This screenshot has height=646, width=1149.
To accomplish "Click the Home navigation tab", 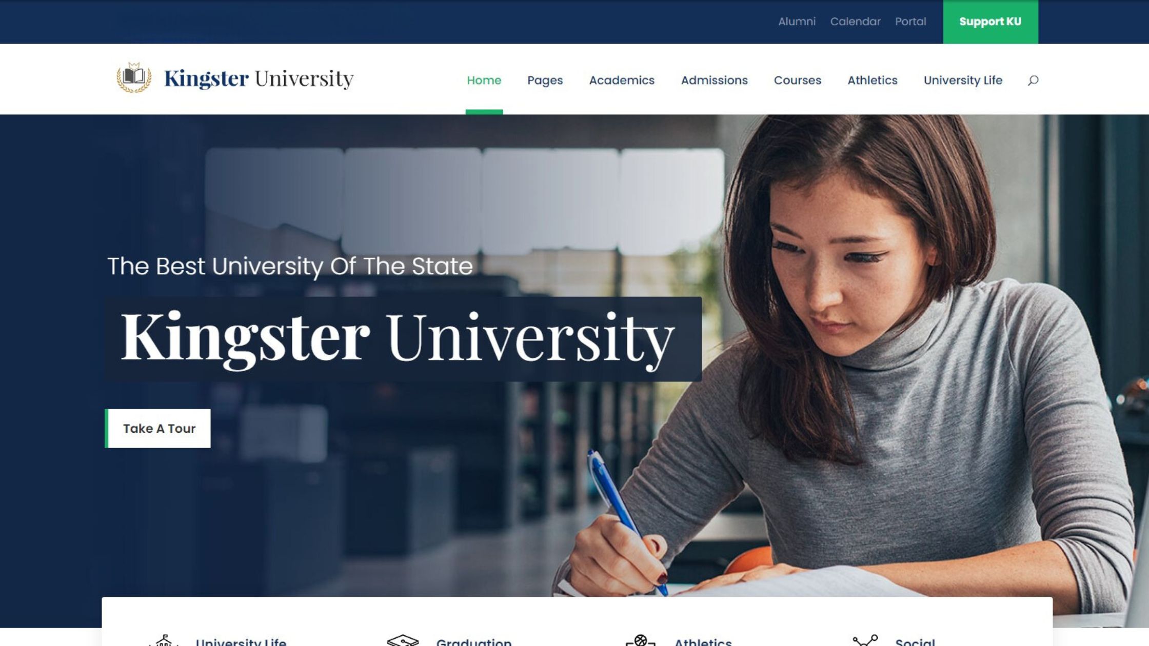I will 484,79.
